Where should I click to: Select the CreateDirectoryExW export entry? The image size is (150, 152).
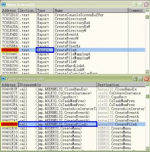73,27
